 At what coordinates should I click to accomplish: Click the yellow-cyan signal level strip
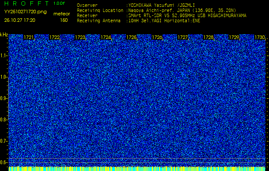tap(137, 169)
